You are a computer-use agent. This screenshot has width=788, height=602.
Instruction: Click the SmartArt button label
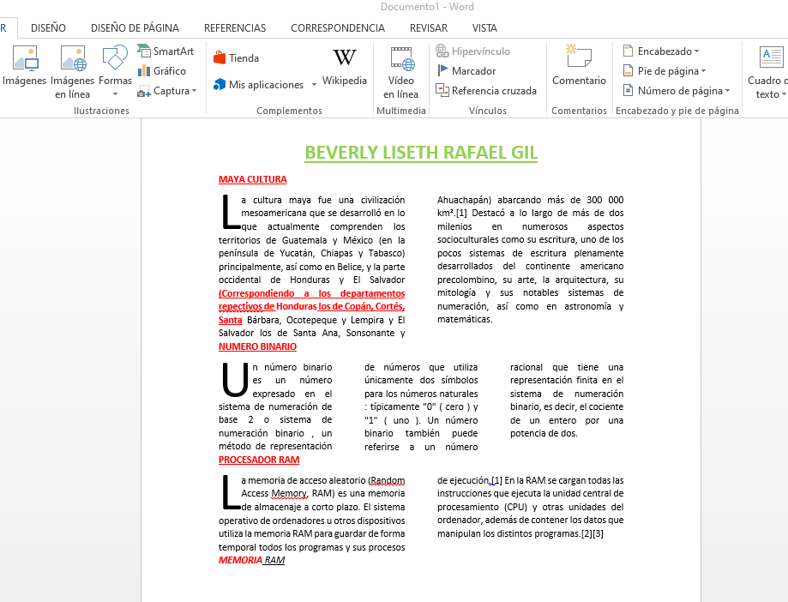point(173,51)
